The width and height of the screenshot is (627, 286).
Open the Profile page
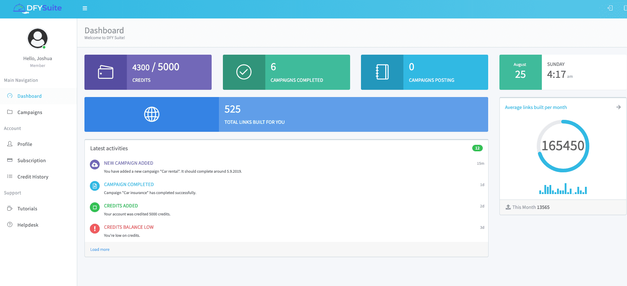click(x=38, y=144)
